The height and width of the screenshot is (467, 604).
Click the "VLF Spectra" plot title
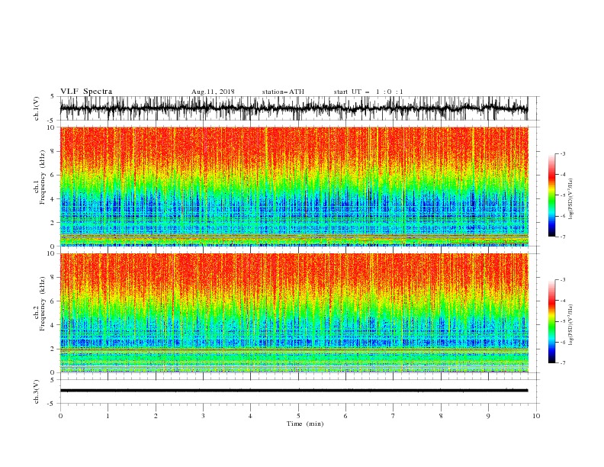(86, 92)
